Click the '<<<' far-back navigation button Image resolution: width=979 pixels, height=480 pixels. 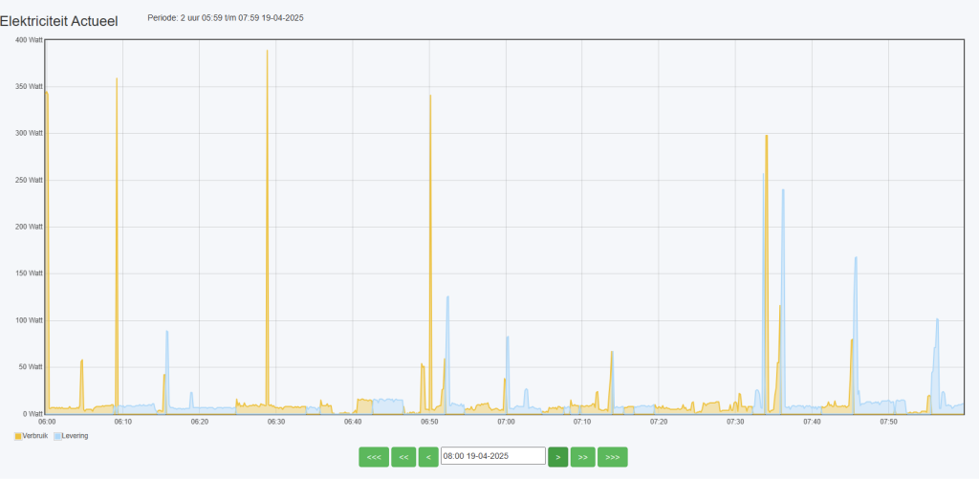tap(374, 457)
